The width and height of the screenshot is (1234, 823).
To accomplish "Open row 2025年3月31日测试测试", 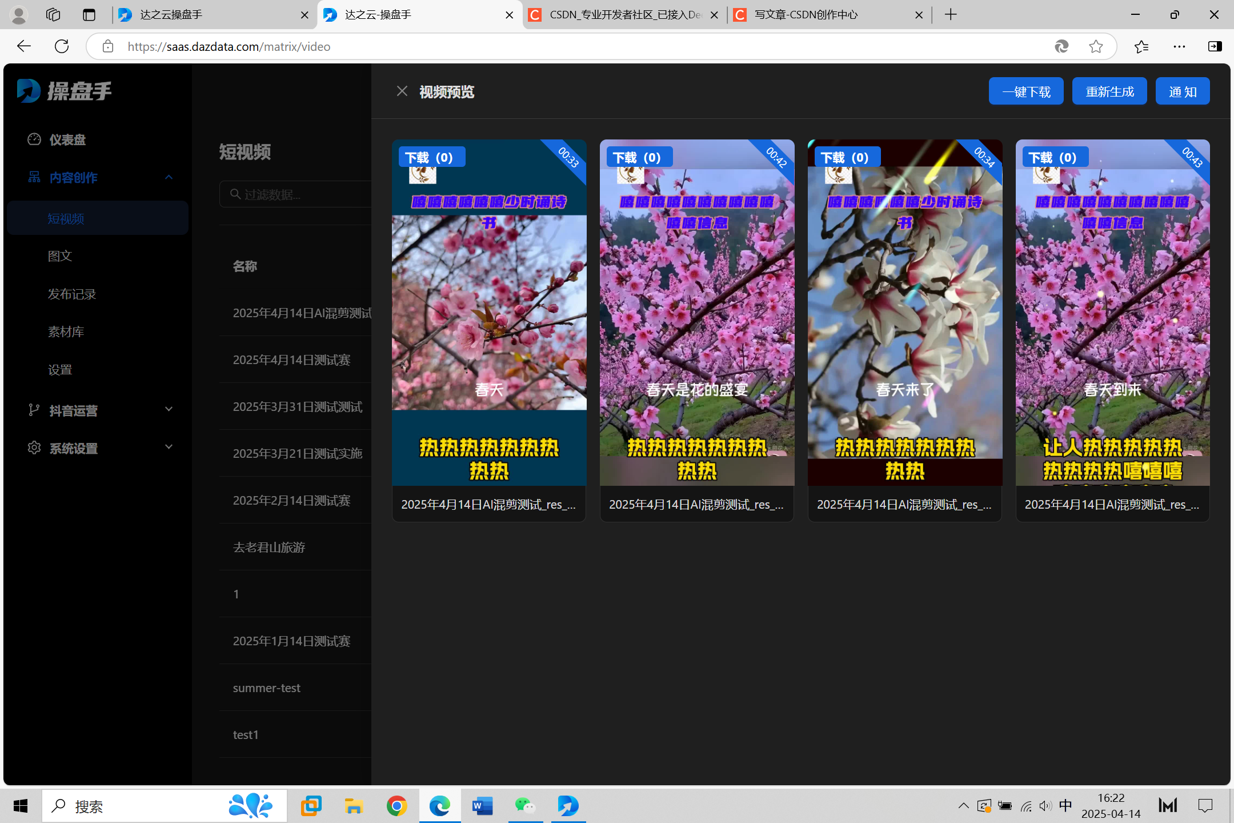I will coord(298,407).
